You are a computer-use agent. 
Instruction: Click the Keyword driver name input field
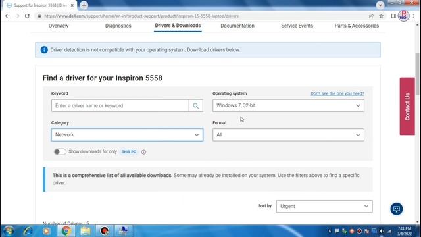(120, 105)
